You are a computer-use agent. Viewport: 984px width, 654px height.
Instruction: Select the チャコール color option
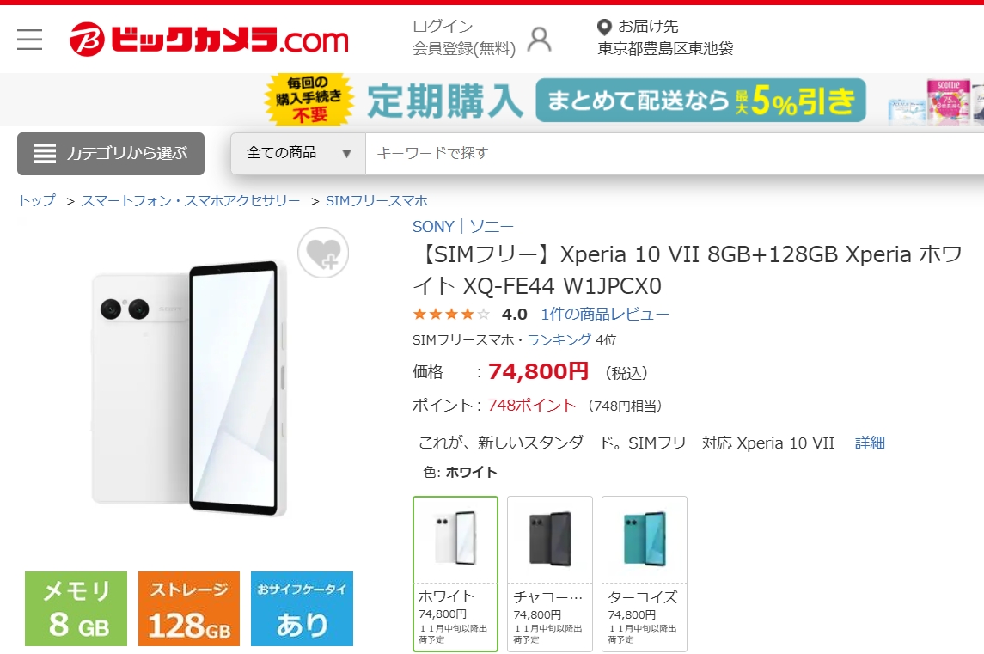tap(550, 574)
